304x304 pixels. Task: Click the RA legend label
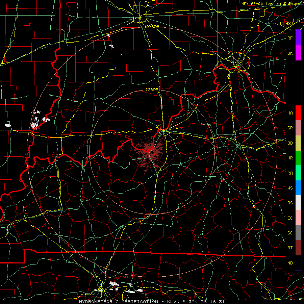click(x=290, y=173)
